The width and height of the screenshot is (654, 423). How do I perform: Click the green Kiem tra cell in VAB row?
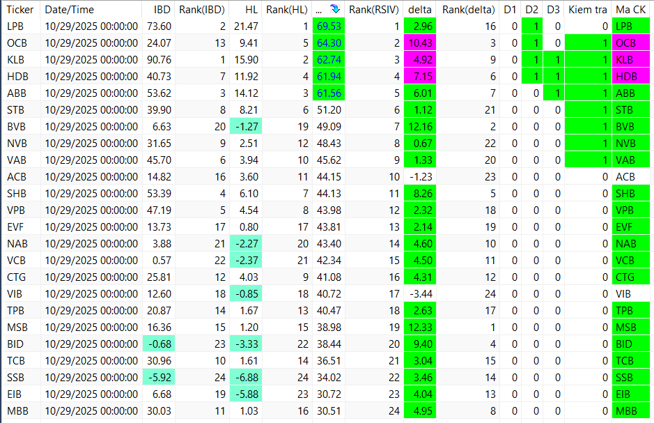click(588, 160)
